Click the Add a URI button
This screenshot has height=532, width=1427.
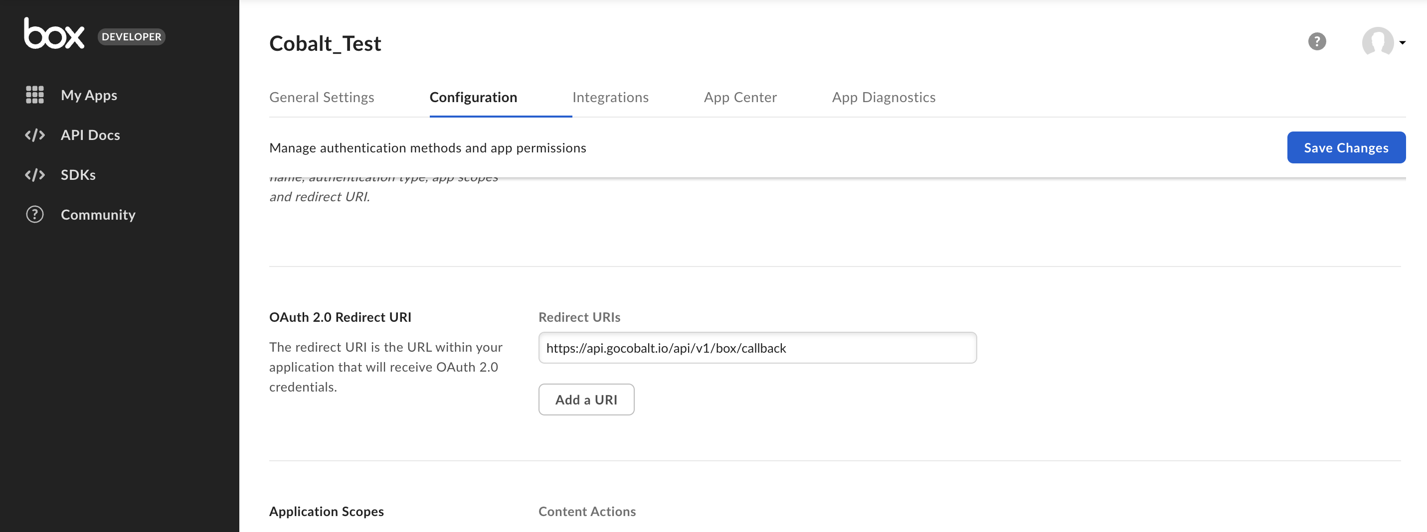[x=586, y=399]
